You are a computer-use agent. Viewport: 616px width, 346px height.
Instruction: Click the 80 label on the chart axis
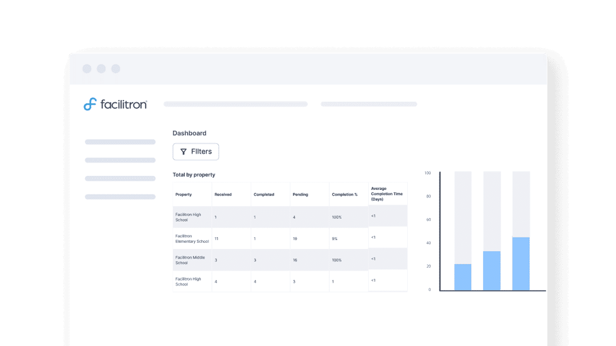click(x=428, y=197)
